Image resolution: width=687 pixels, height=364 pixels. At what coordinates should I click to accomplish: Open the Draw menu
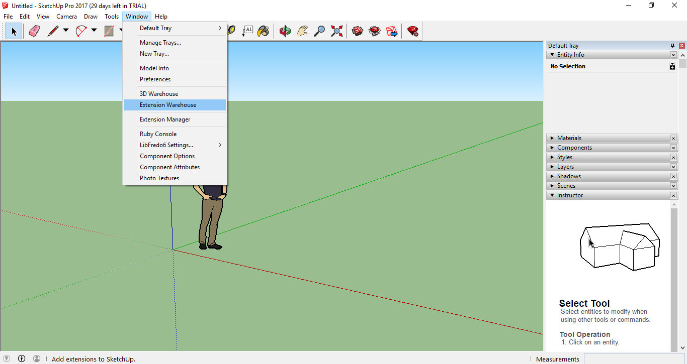coord(91,17)
